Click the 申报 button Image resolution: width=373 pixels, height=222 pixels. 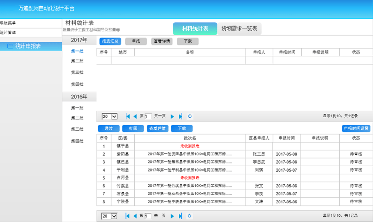[x=136, y=41]
